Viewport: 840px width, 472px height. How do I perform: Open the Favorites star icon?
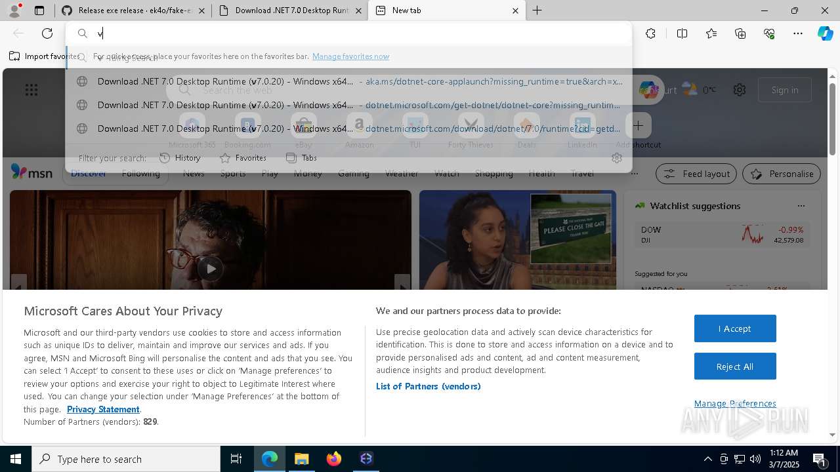[711, 33]
